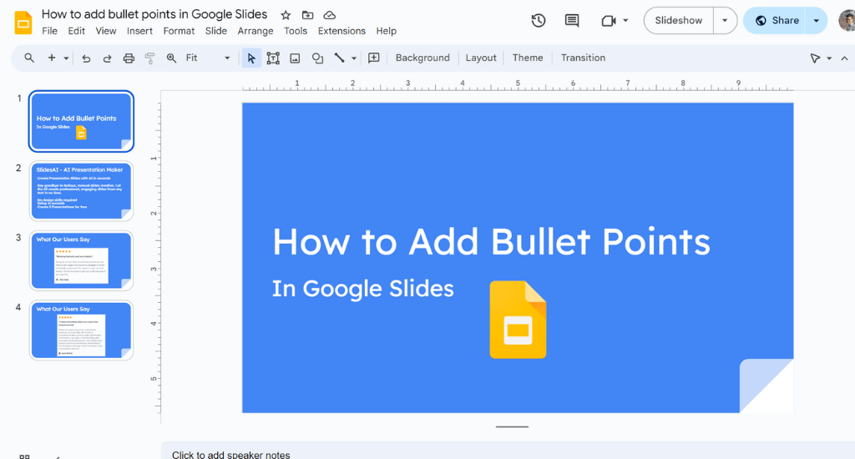This screenshot has height=459, width=855.
Task: Redo the last action
Action: point(107,58)
